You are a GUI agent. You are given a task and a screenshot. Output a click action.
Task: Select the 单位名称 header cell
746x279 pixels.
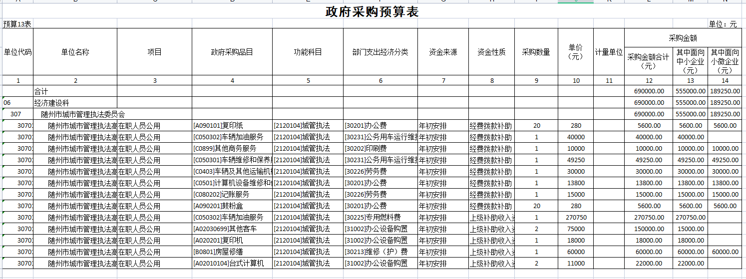(75, 52)
